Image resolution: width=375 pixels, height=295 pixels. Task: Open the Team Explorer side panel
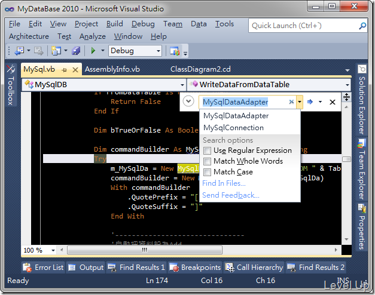(x=362, y=170)
